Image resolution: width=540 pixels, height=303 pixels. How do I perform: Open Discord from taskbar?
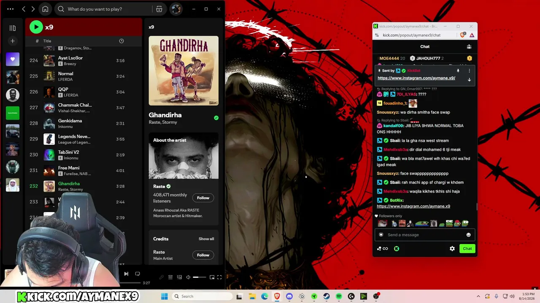pyautogui.click(x=289, y=296)
